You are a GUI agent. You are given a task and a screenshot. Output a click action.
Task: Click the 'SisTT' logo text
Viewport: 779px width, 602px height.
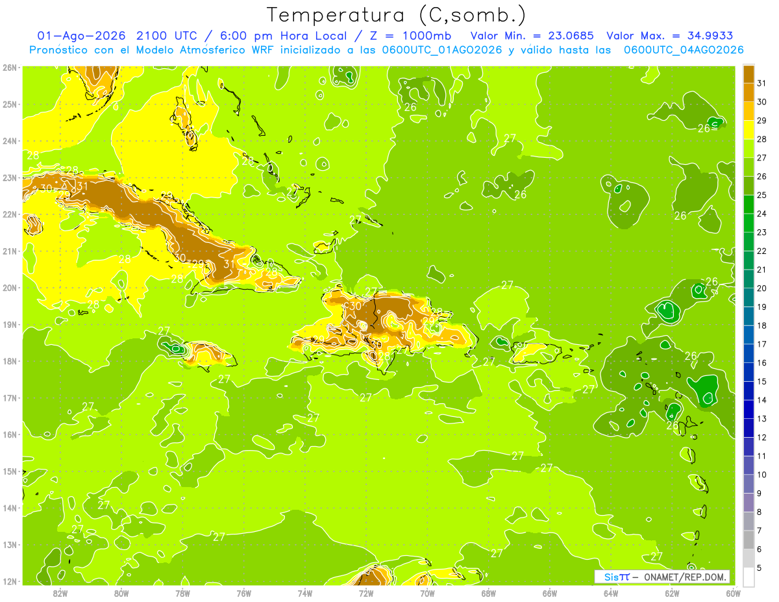pyautogui.click(x=617, y=576)
